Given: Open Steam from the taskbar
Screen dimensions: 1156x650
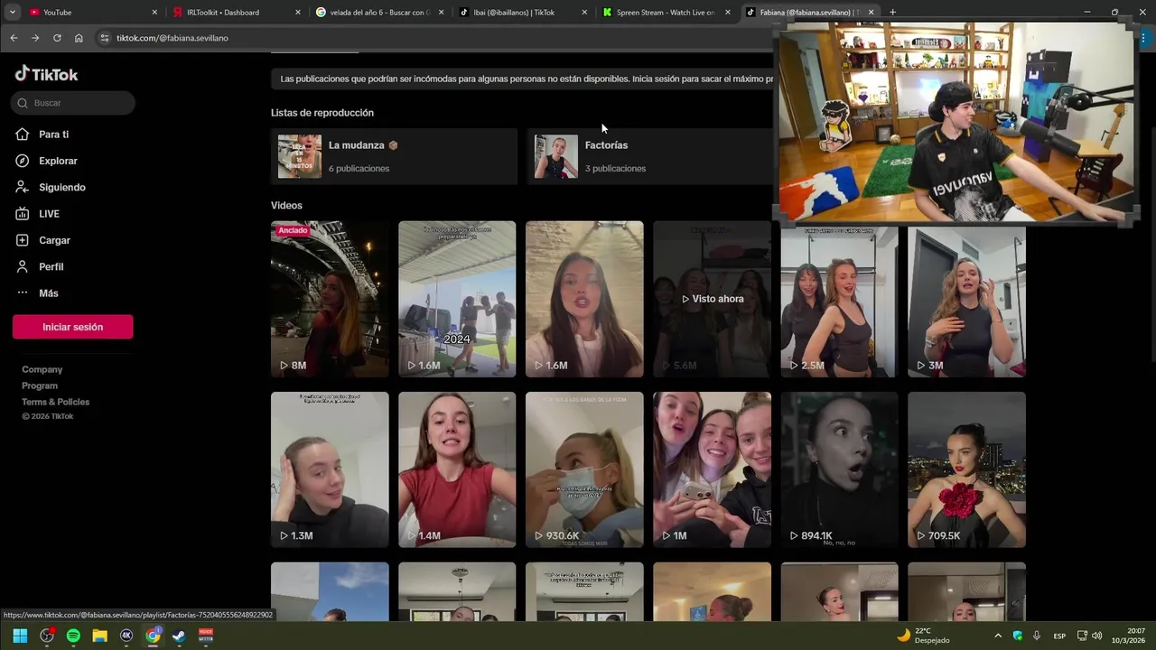Looking at the screenshot, I should (179, 636).
